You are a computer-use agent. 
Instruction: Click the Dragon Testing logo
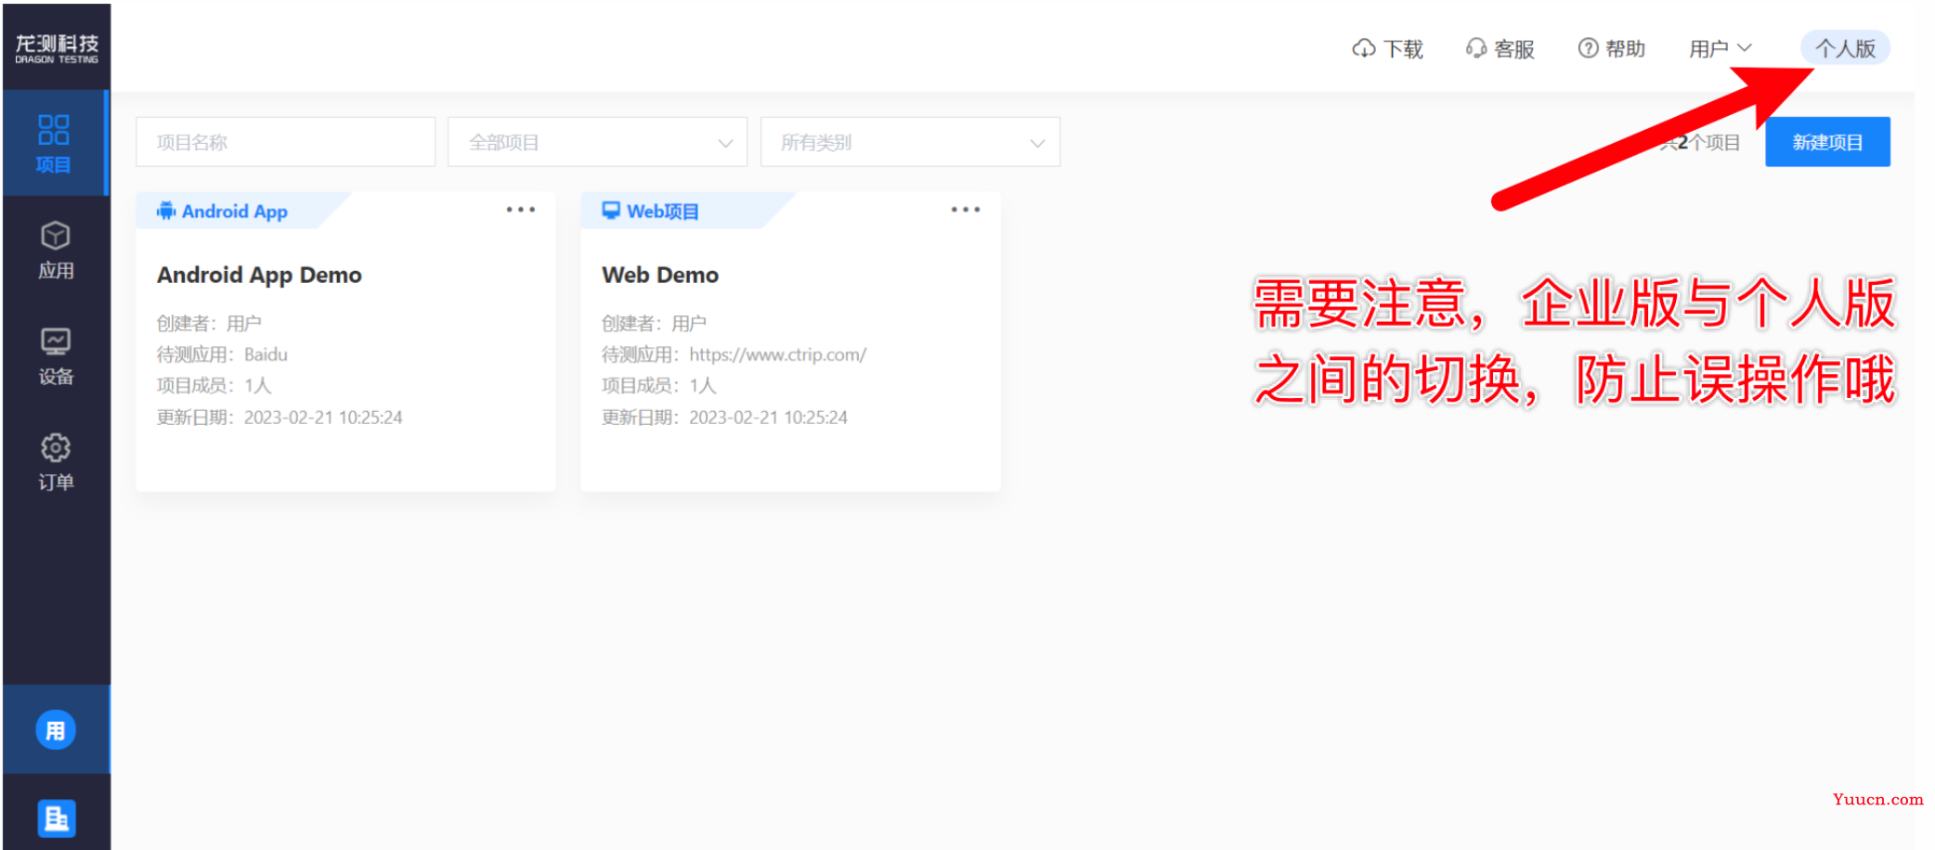coord(57,48)
